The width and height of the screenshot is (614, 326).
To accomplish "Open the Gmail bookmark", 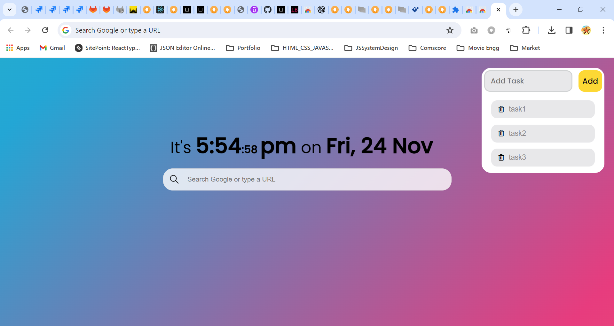I will click(x=52, y=48).
